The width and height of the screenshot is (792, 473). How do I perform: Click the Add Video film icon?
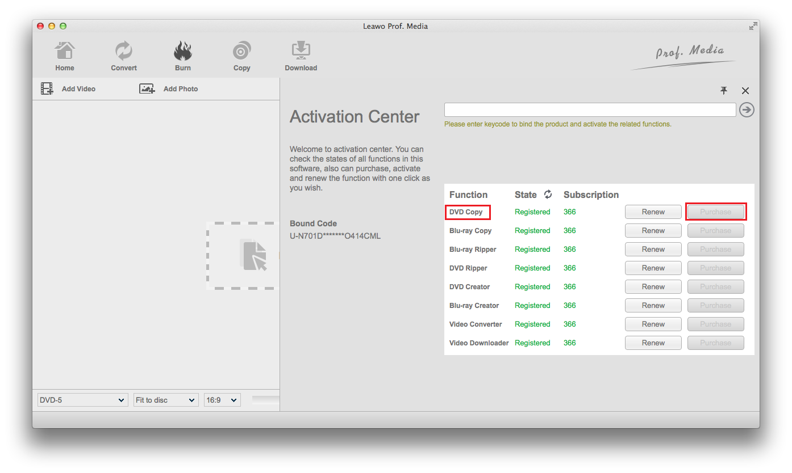click(47, 89)
